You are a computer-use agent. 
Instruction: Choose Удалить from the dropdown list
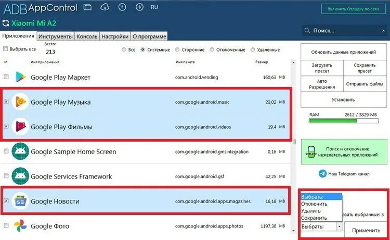click(x=321, y=211)
